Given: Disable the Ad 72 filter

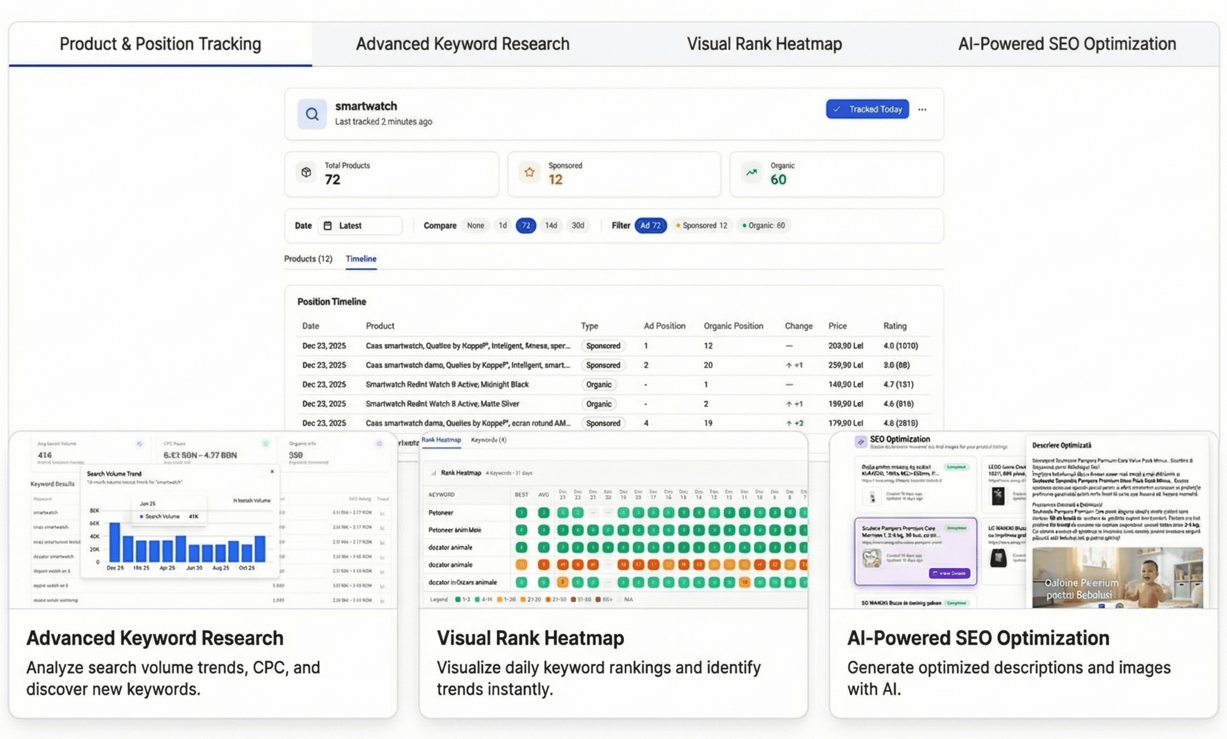Looking at the screenshot, I should tap(650, 225).
